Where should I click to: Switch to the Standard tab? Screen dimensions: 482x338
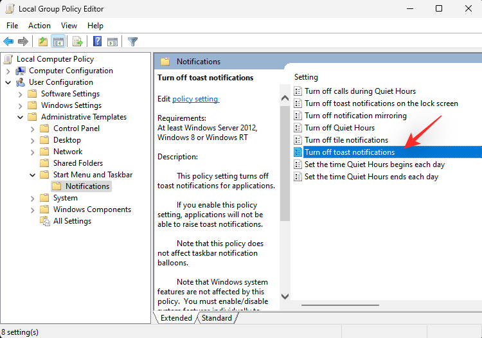217,318
